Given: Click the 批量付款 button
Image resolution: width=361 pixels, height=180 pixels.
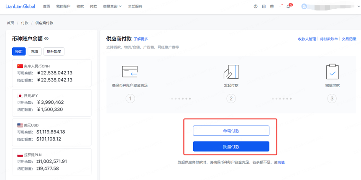Looking at the screenshot, I should pyautogui.click(x=231, y=147).
